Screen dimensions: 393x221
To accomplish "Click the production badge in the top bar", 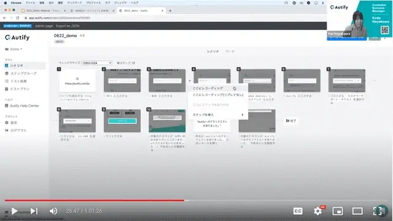I will (17, 26).
